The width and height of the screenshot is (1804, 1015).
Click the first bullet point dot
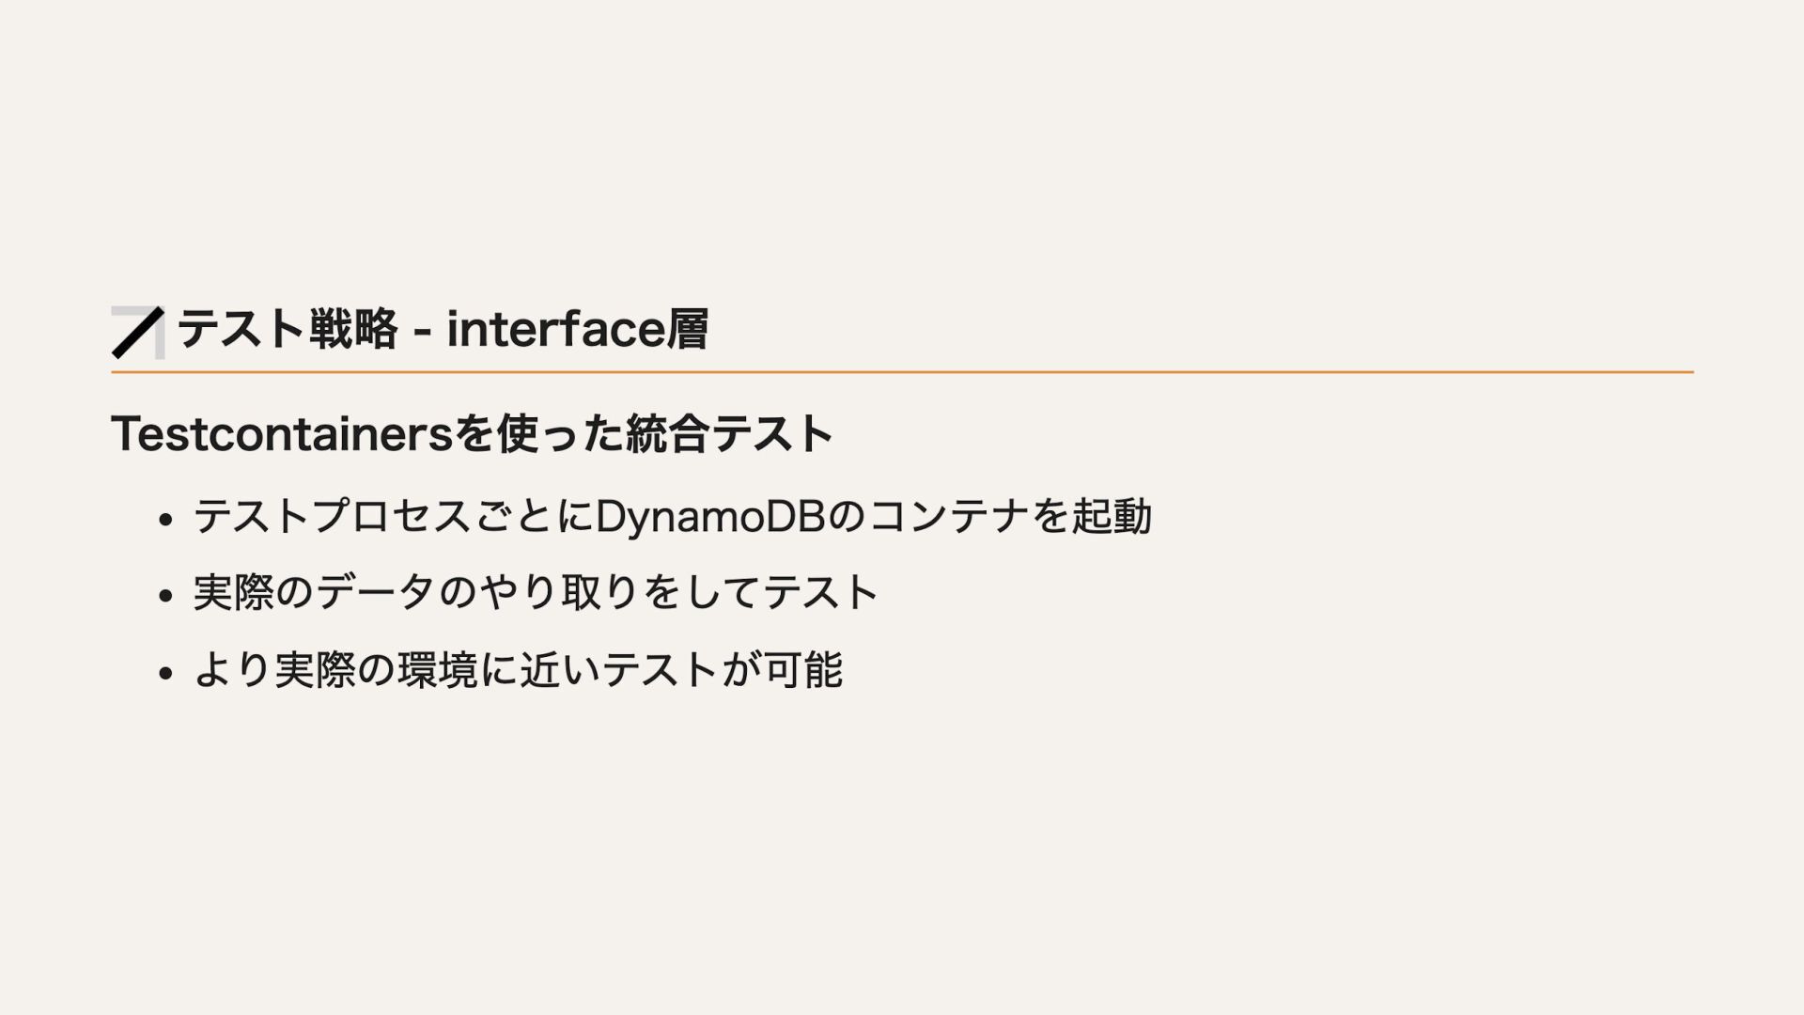click(166, 519)
